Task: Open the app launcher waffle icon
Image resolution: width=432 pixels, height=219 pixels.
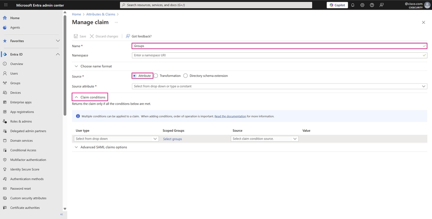Action: 6,5
